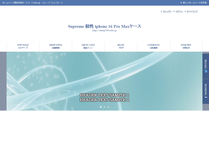
Task: Open INQUIRY navigation item
Action: 186,46
